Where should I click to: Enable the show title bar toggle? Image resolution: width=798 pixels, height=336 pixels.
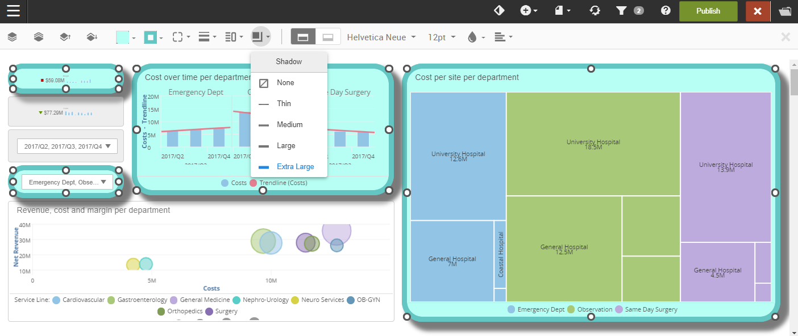(x=303, y=37)
